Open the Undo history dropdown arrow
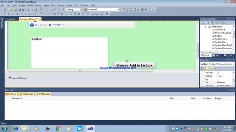 click(x=44, y=10)
